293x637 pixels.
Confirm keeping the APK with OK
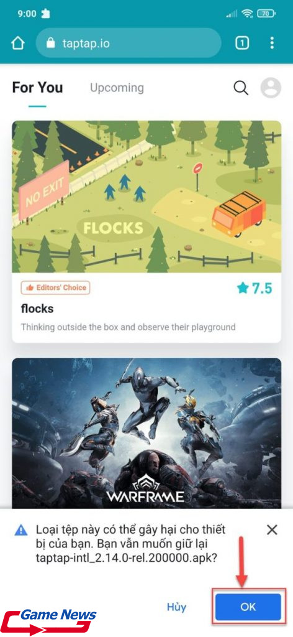pos(248,607)
